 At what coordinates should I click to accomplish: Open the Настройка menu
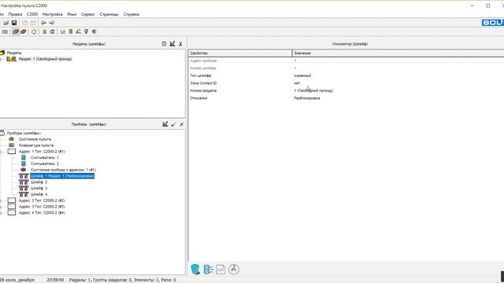coord(53,14)
